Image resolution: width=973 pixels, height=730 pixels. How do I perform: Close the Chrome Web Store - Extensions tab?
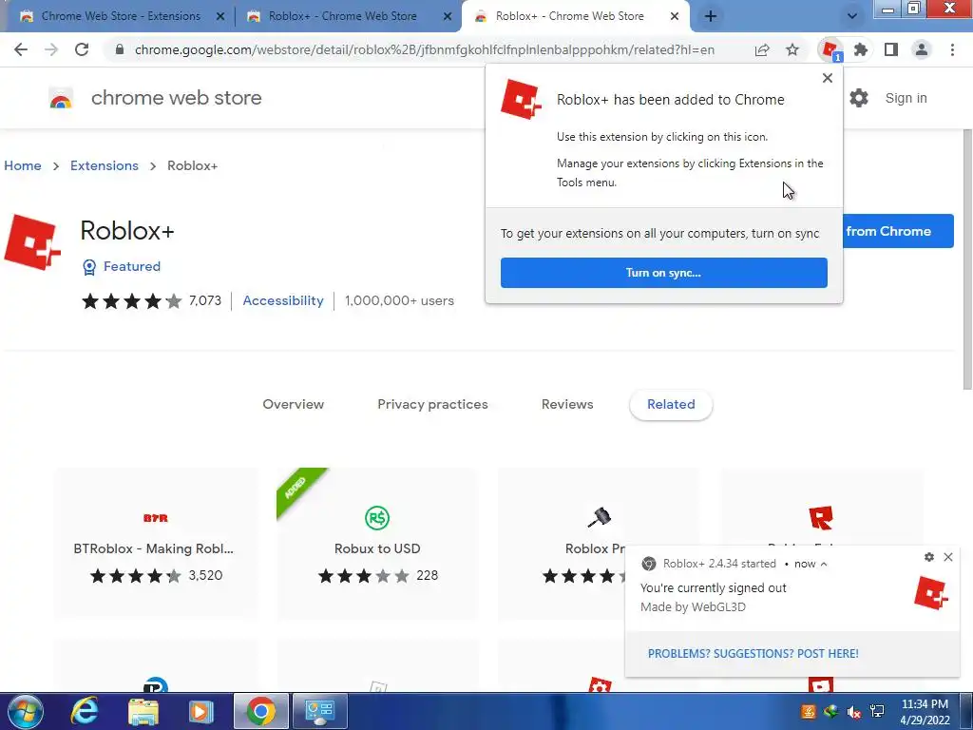tap(220, 17)
